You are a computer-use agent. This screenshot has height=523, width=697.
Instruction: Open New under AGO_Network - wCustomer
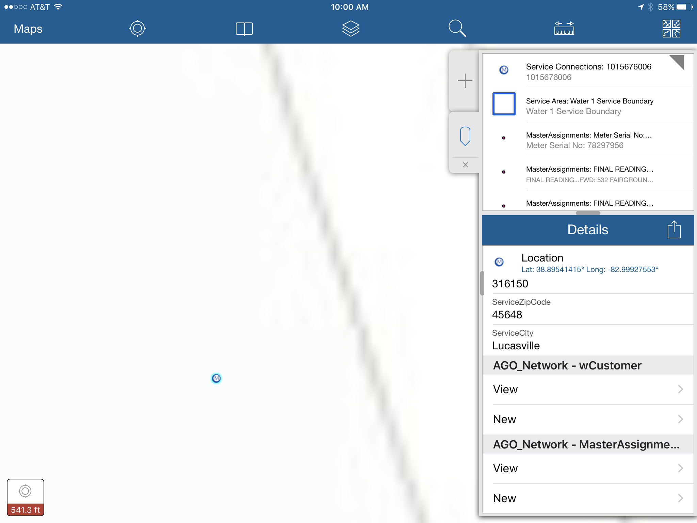[588, 419]
